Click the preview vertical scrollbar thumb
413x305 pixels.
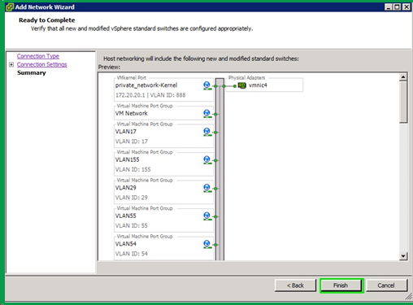tap(403, 102)
